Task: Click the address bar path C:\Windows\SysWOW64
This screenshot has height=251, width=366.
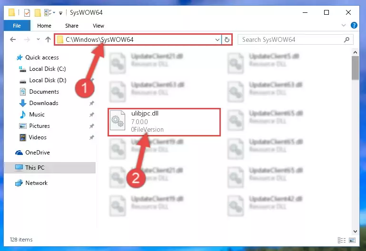Action: click(99, 39)
